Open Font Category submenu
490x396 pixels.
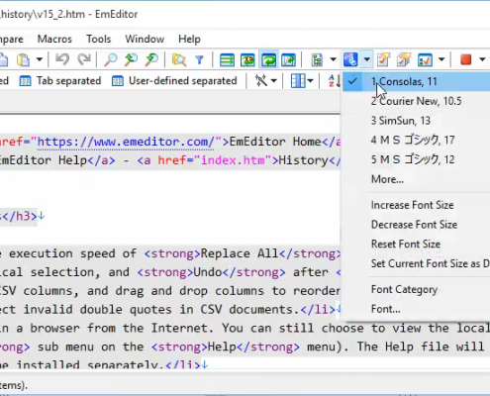[416, 289]
